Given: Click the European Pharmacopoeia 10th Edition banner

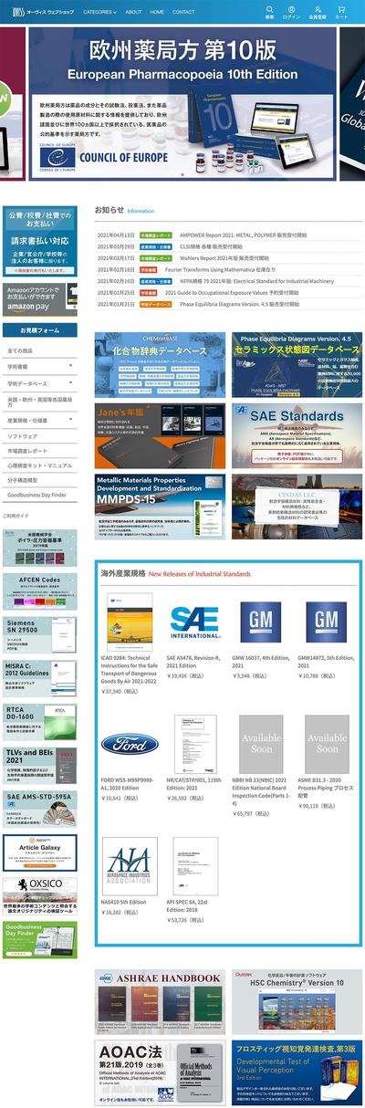Looking at the screenshot, I should tap(182, 102).
